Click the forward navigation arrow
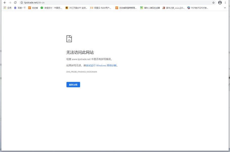This screenshot has height=152, width=230. tap(10, 3)
